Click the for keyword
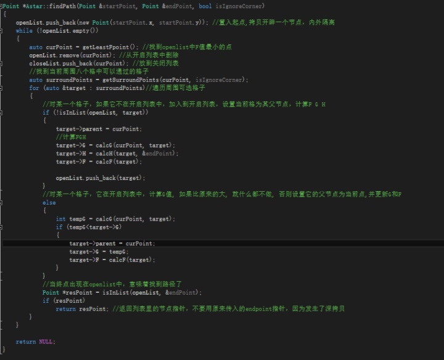 point(34,88)
